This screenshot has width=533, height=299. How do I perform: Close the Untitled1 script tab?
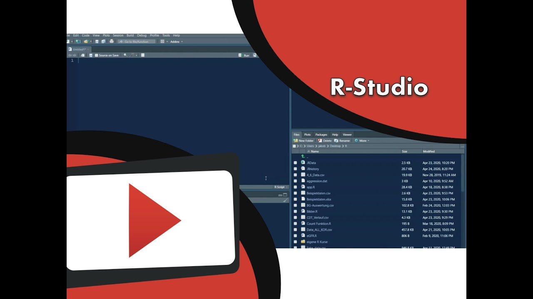click(x=88, y=49)
